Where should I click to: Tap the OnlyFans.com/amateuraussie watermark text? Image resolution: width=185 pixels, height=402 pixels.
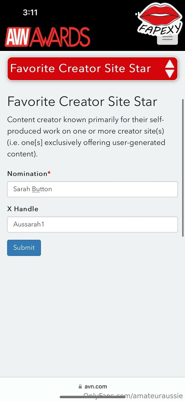tap(133, 396)
